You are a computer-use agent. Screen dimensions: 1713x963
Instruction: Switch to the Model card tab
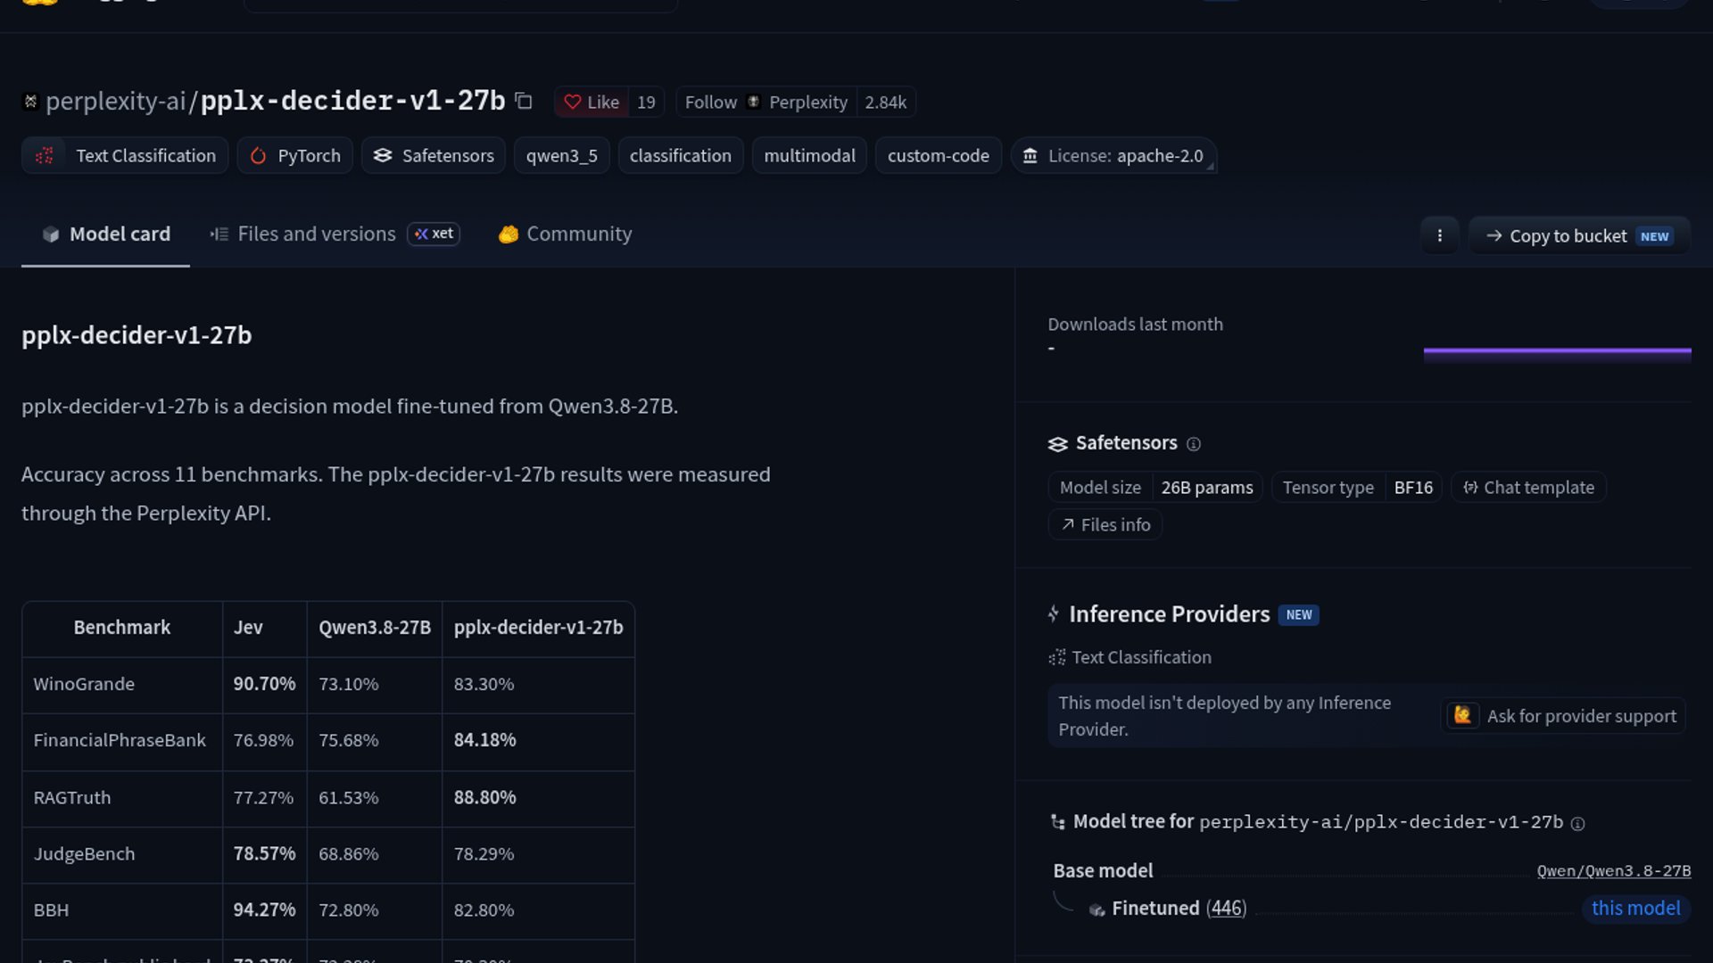click(x=105, y=234)
